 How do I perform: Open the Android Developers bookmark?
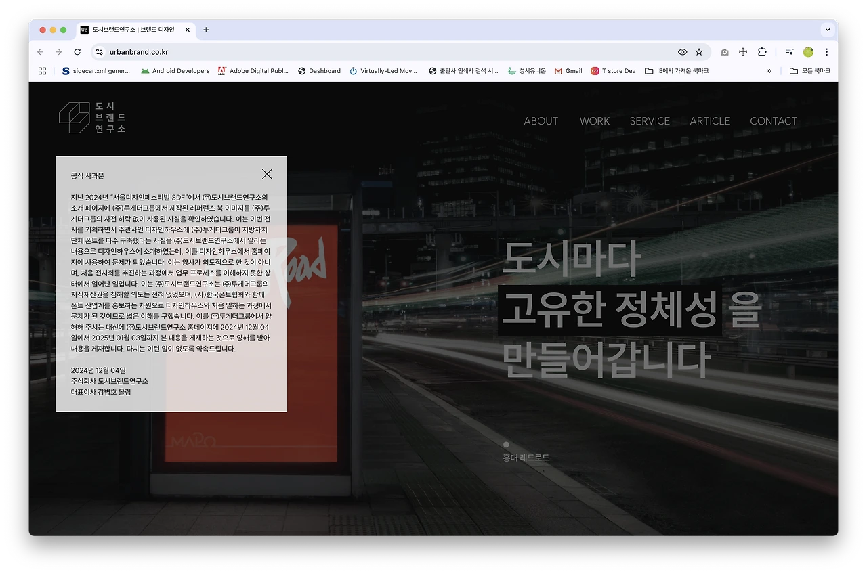(175, 71)
